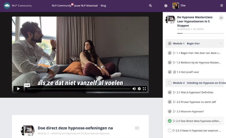226x138 pixels.
Task: Click the 88 LESSEN text
Action: pos(198,29)
